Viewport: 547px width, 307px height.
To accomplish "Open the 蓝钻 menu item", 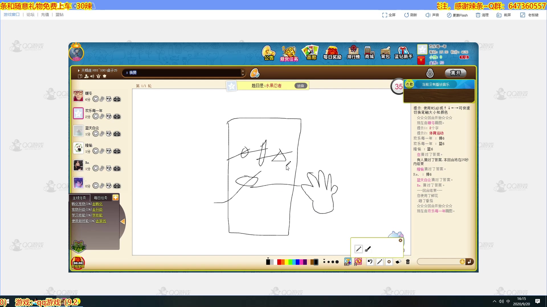I will 60,14.
